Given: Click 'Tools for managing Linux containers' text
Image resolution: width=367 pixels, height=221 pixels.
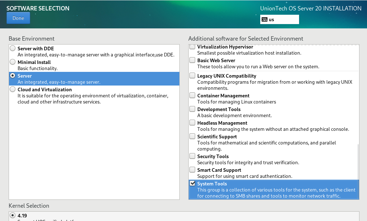Looking at the screenshot, I should pyautogui.click(x=237, y=102).
